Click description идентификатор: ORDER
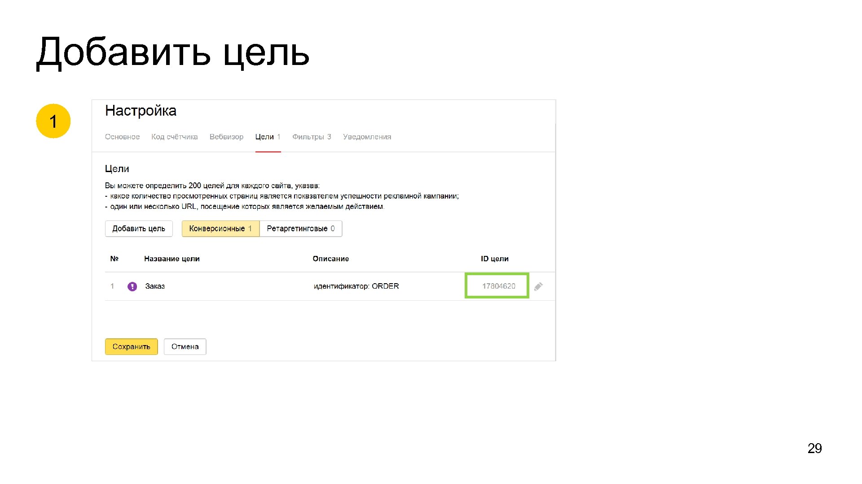The height and width of the screenshot is (484, 862). (x=356, y=286)
